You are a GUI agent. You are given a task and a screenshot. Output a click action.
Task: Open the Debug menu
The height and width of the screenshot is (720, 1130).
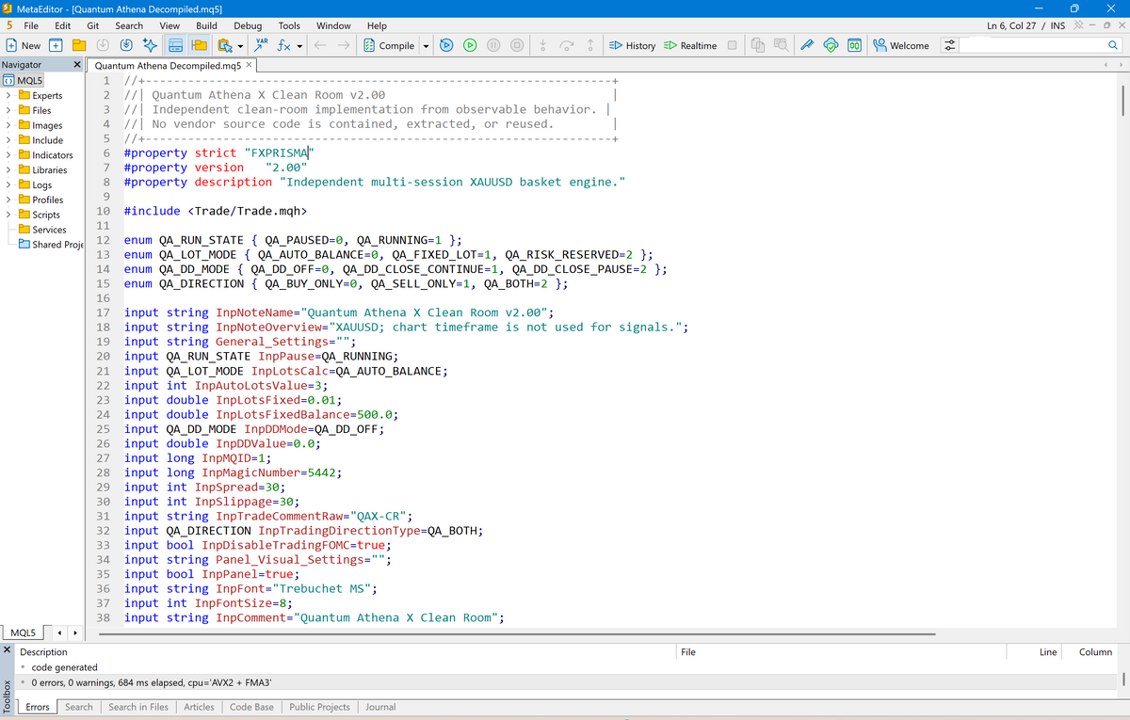248,25
